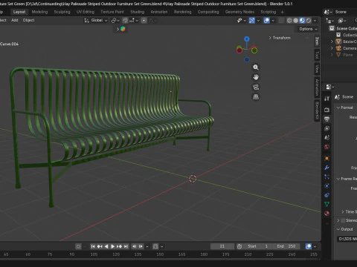357x267 pixels.
Task: Open the Output properties printer icon
Action: point(327,119)
